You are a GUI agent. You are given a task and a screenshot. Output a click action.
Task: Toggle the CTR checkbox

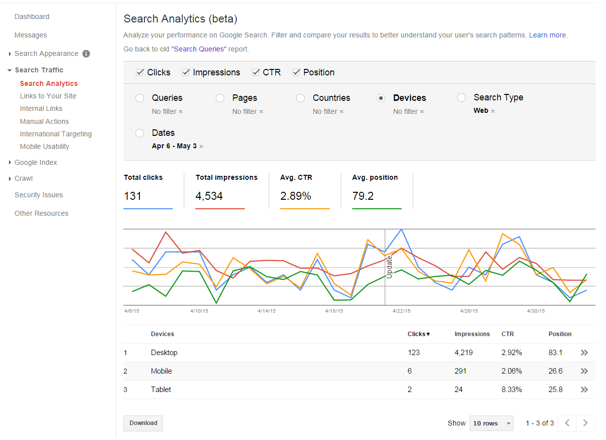click(x=256, y=72)
